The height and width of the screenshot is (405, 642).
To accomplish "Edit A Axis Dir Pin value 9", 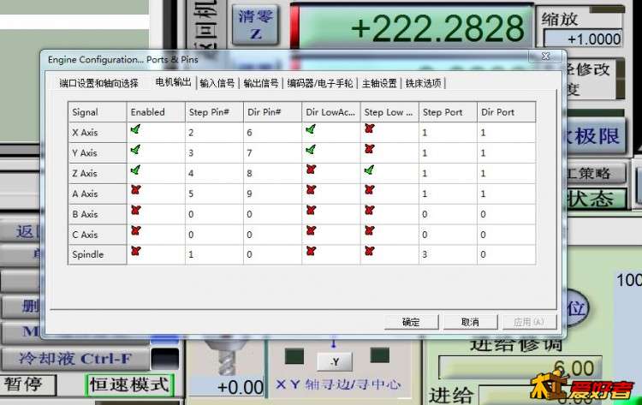I will [273, 194].
